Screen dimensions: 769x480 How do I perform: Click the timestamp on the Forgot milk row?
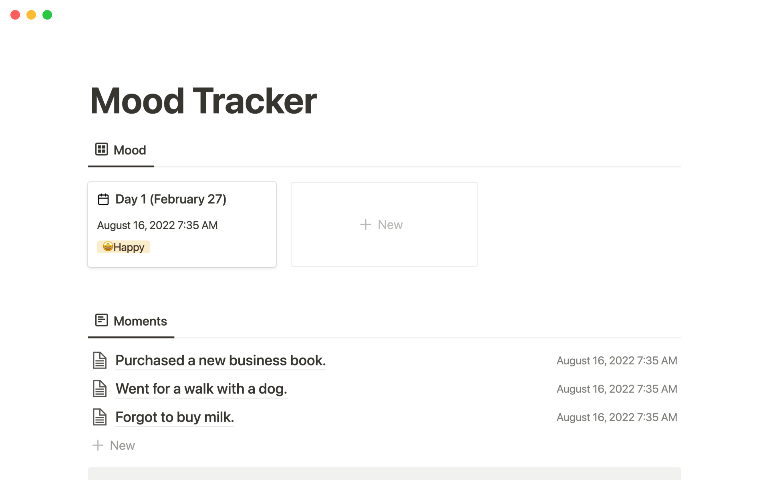coord(616,417)
